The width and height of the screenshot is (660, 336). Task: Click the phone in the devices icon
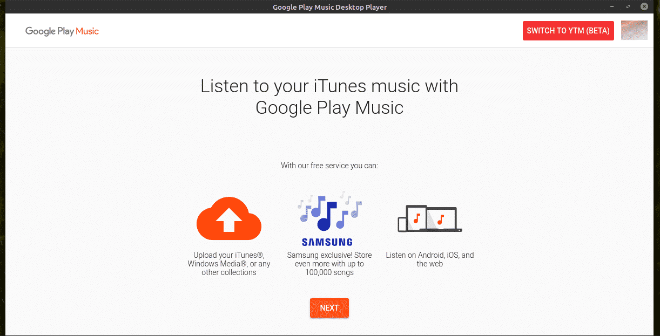(401, 223)
